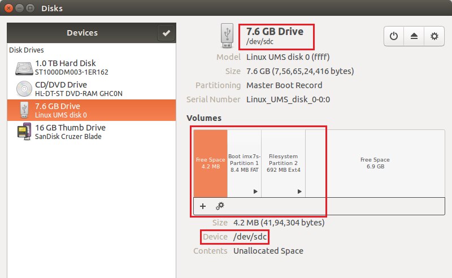Click the CD/DVD disc icon
452x278 pixels.
pyautogui.click(x=24, y=89)
